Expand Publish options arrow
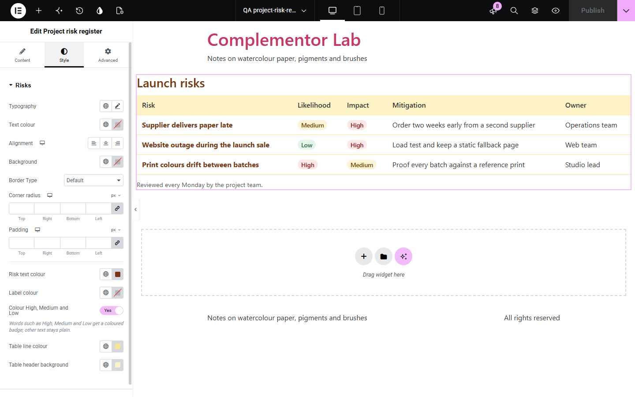The width and height of the screenshot is (635, 397). click(x=626, y=11)
